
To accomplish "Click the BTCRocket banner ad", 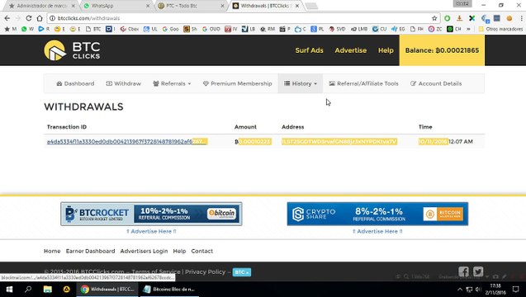I will coord(151,214).
